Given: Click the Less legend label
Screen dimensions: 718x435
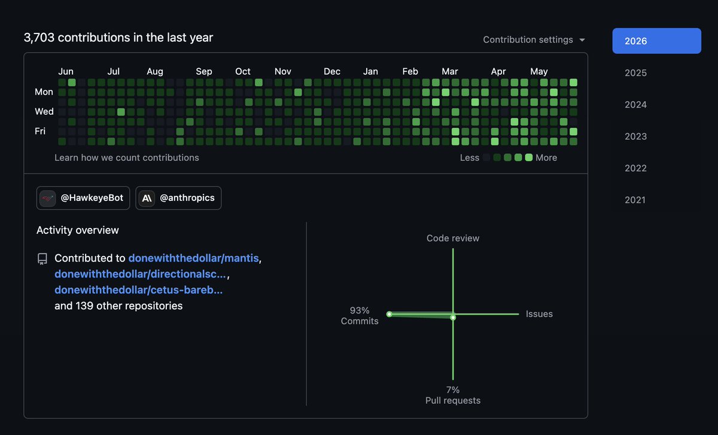Looking at the screenshot, I should [x=470, y=157].
